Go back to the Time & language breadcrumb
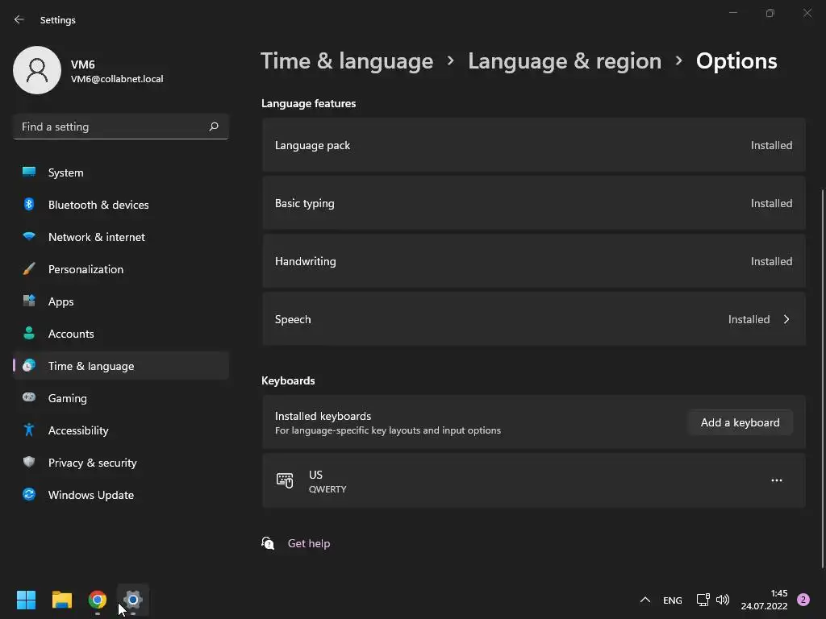Screen dimensions: 826x619 point(347,61)
